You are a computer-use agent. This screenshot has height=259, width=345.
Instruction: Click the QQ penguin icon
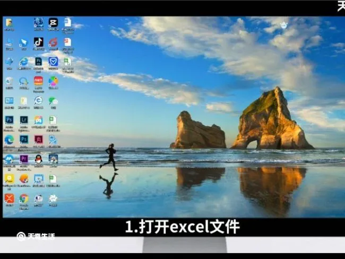[39, 159]
